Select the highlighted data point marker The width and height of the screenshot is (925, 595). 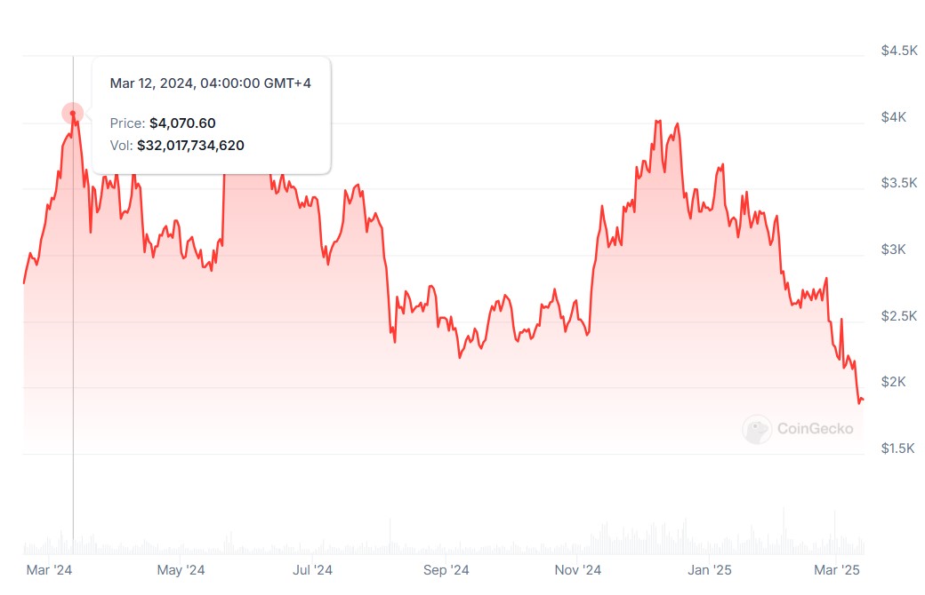coord(72,113)
